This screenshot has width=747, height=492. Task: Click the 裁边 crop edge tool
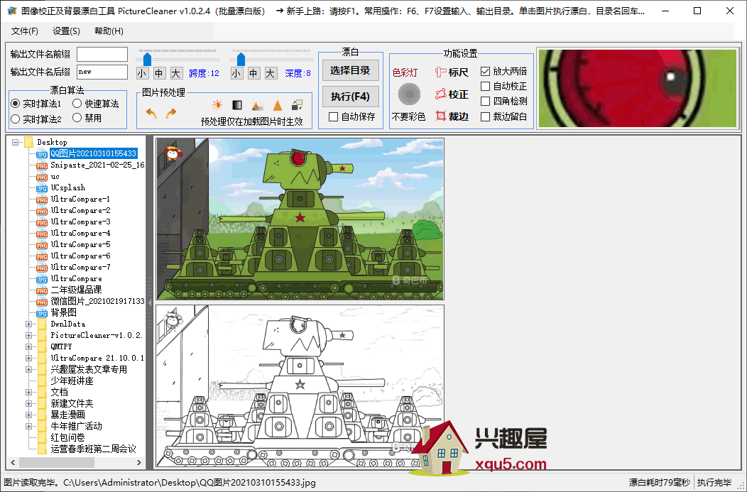click(452, 116)
